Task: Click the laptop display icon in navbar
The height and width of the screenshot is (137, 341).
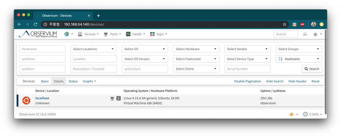Action: pos(305,34)
